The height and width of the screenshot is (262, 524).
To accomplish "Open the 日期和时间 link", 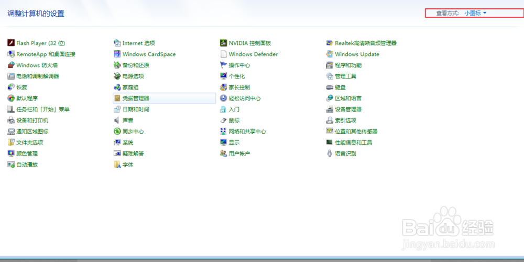I will tap(136, 109).
